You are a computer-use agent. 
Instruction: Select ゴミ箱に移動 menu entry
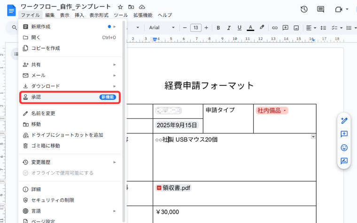click(x=70, y=146)
